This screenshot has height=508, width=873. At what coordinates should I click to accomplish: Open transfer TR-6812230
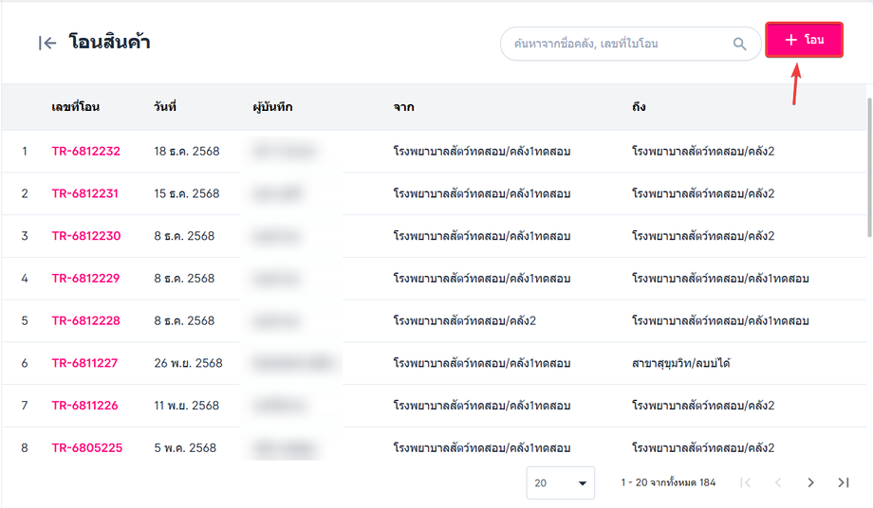(x=85, y=236)
